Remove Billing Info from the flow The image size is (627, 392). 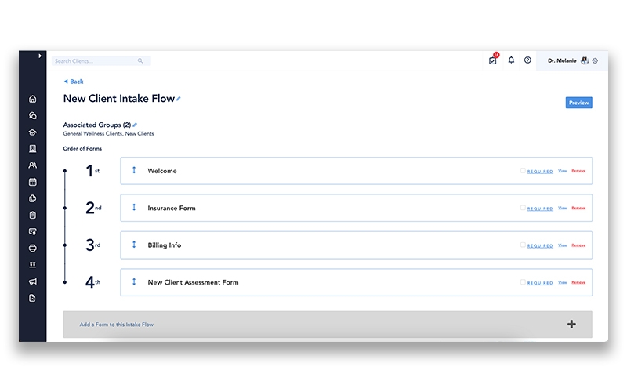578,245
